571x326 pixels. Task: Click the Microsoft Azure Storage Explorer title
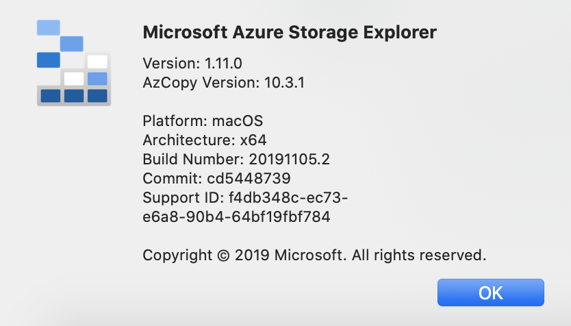click(289, 33)
